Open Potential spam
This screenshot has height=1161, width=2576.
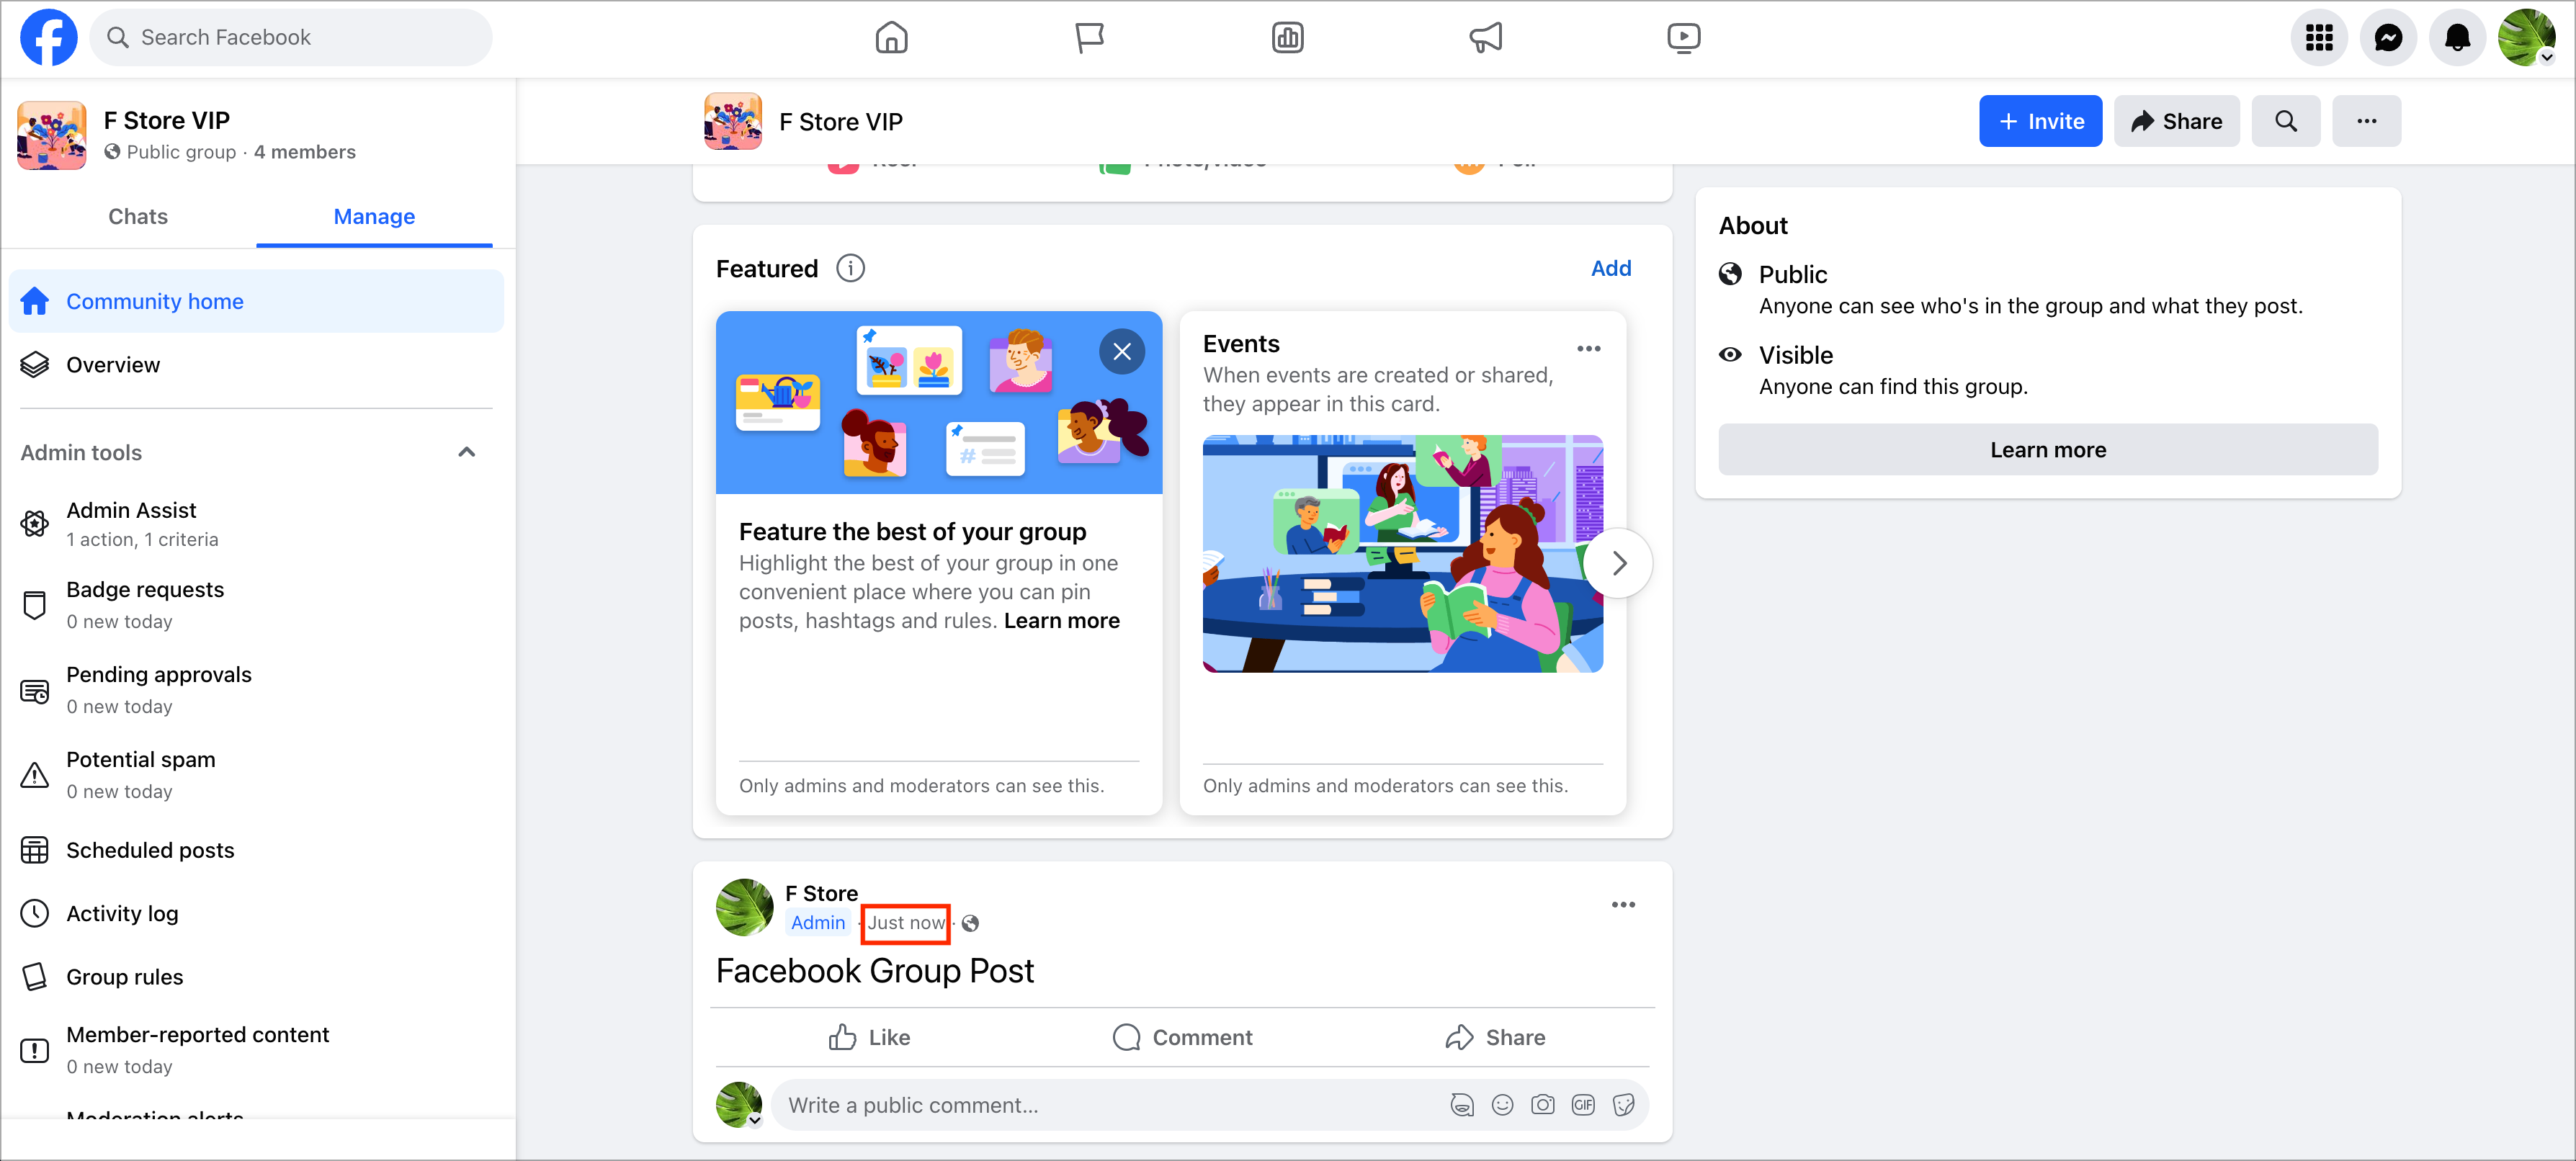tap(256, 774)
